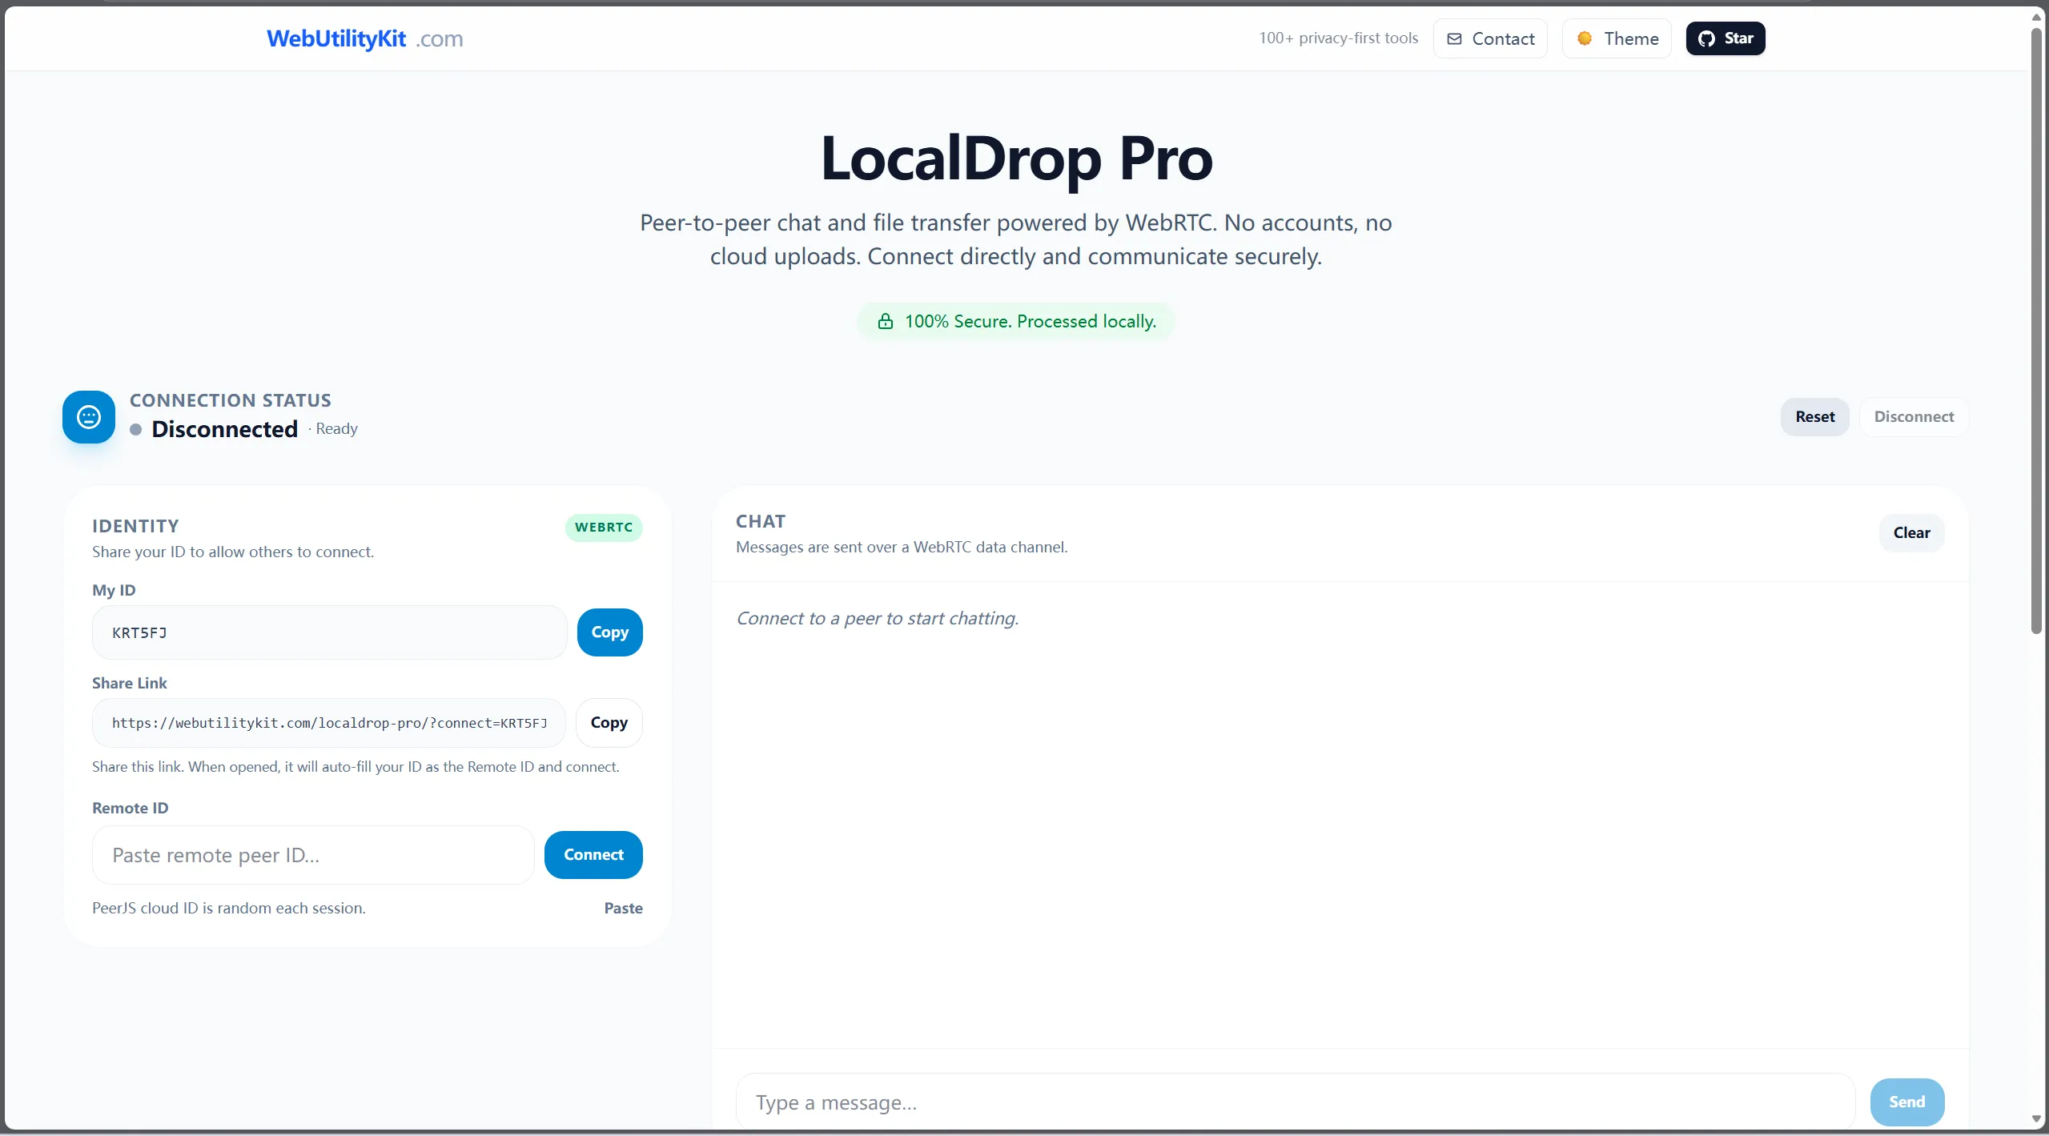This screenshot has width=2049, height=1136.
Task: Click the WEBRTC badge in the Identity panel
Action: click(x=603, y=527)
